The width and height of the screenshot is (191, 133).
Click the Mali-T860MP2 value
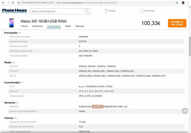click(86, 56)
